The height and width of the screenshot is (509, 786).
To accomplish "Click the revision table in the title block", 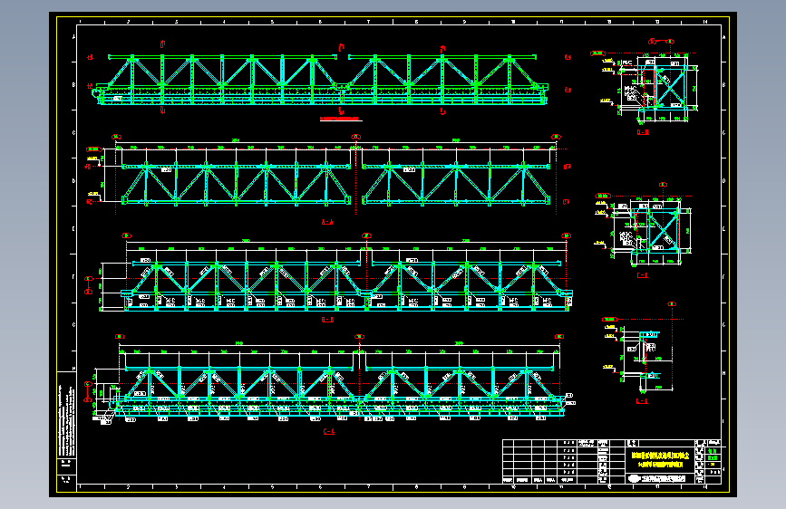I will coord(539,462).
